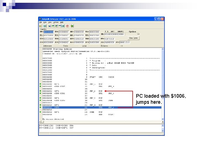Toggle breakpoint on address 00001016 DONE NOP line
Viewport: 199px width, 149px height.
pyautogui.click(x=40, y=112)
